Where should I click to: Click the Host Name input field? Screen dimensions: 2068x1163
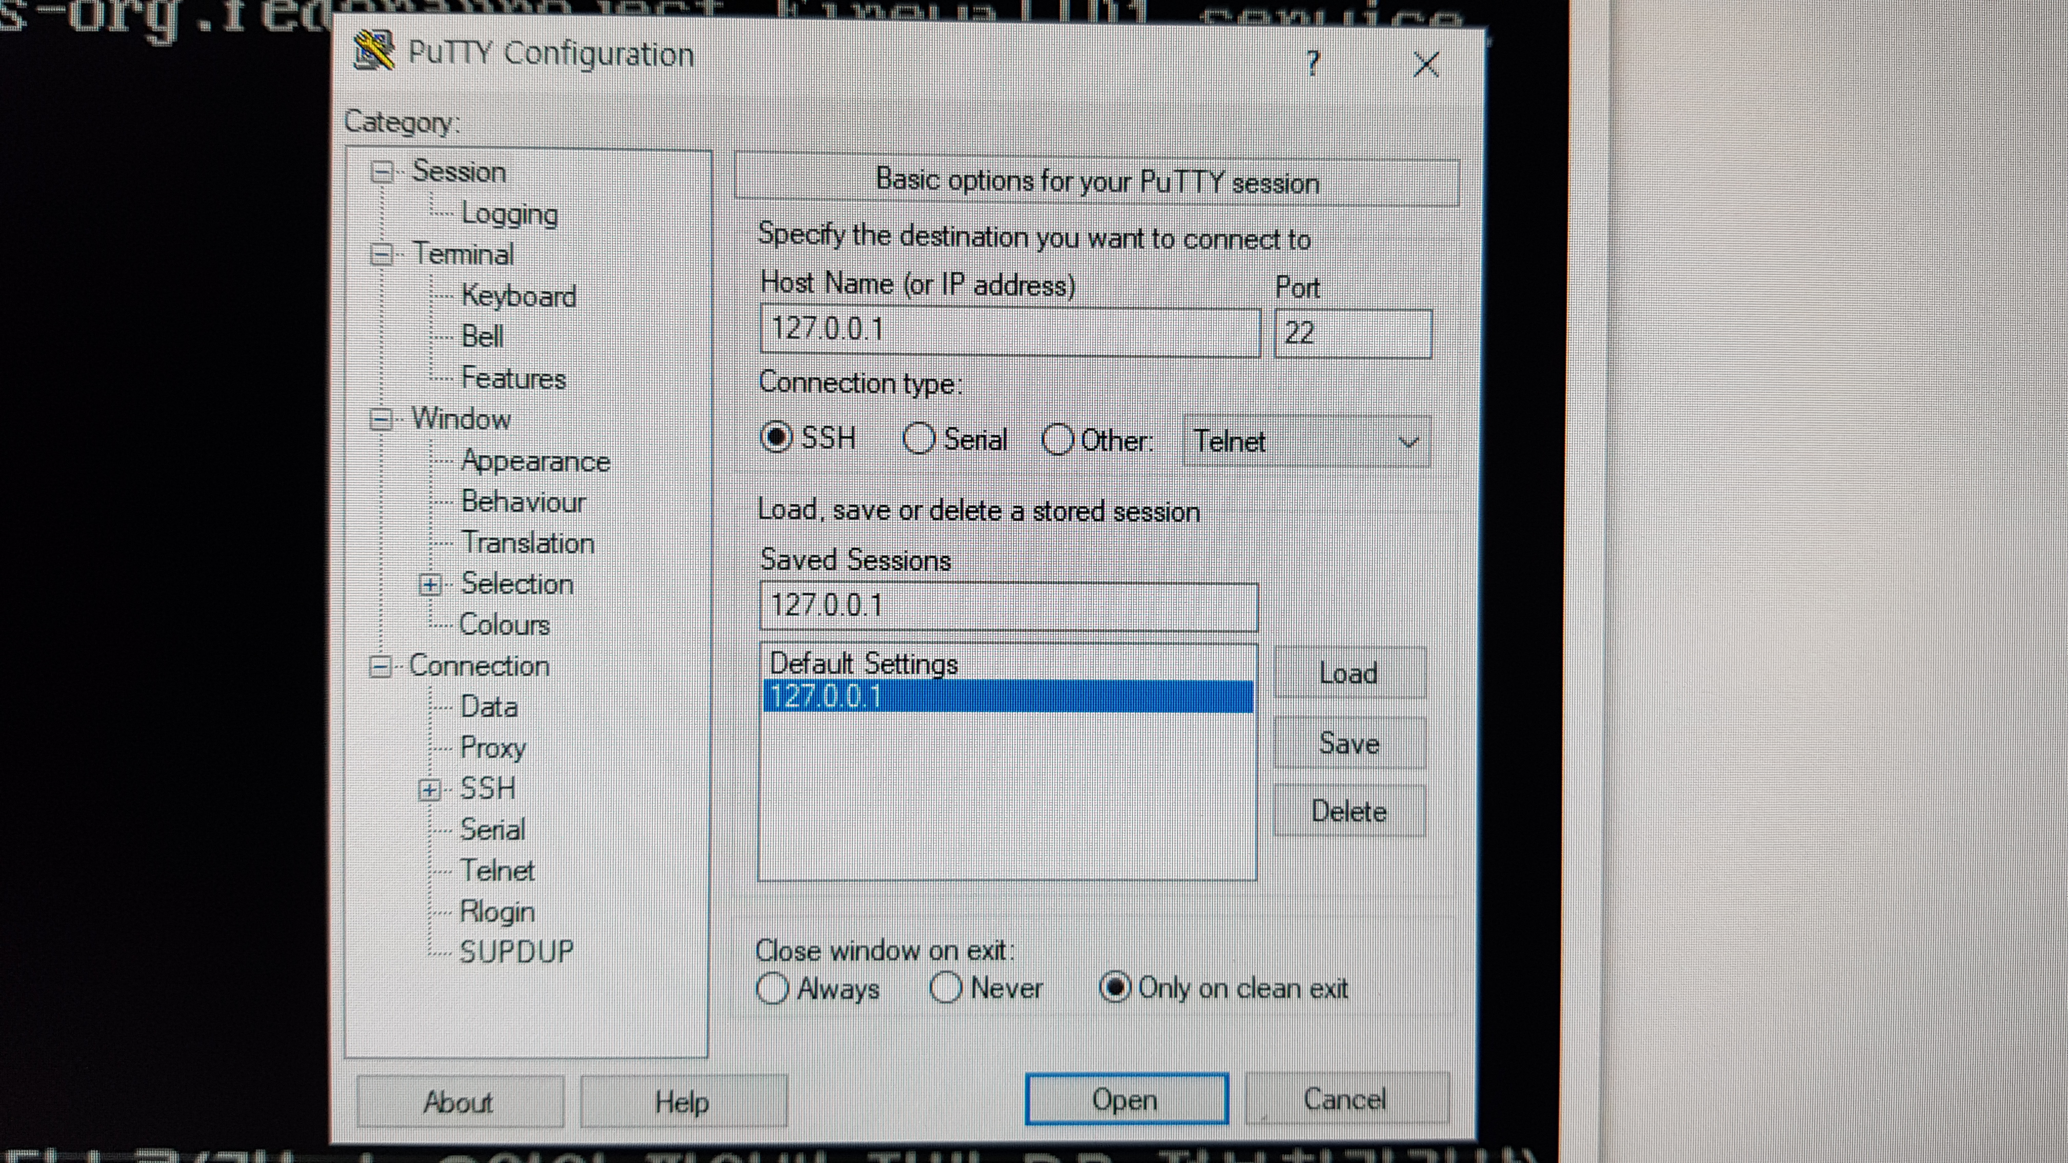[1009, 331]
